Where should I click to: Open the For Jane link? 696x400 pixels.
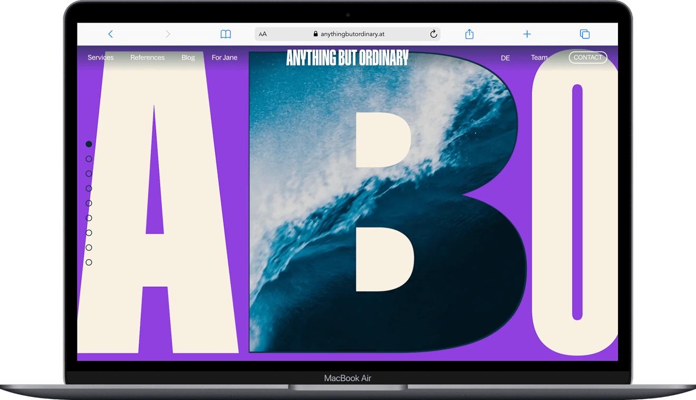click(x=225, y=57)
